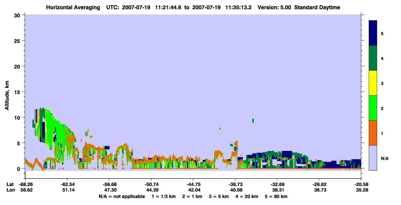Image resolution: width=401 pixels, height=205 pixels.
Task: Click legend text '5 = 80 km'
Action: pos(276,196)
